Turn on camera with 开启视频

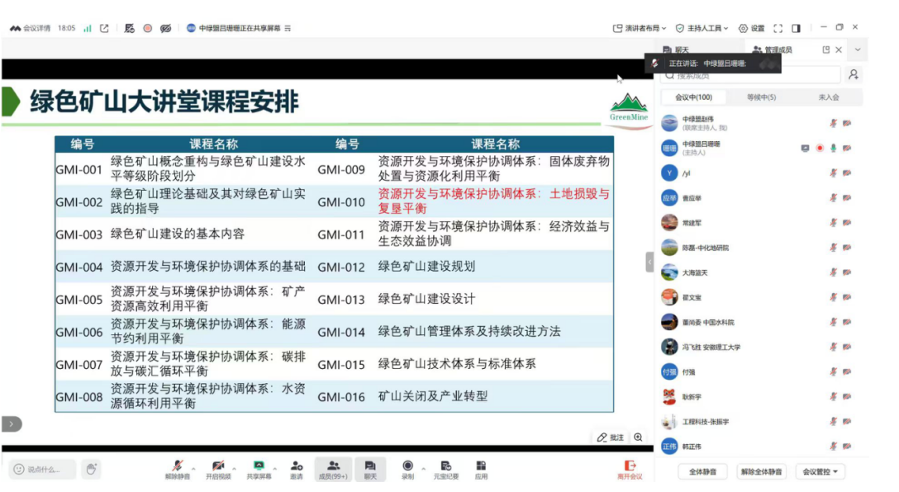point(217,467)
